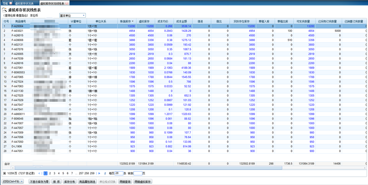Jump to page 258 in pagination

click(87, 173)
